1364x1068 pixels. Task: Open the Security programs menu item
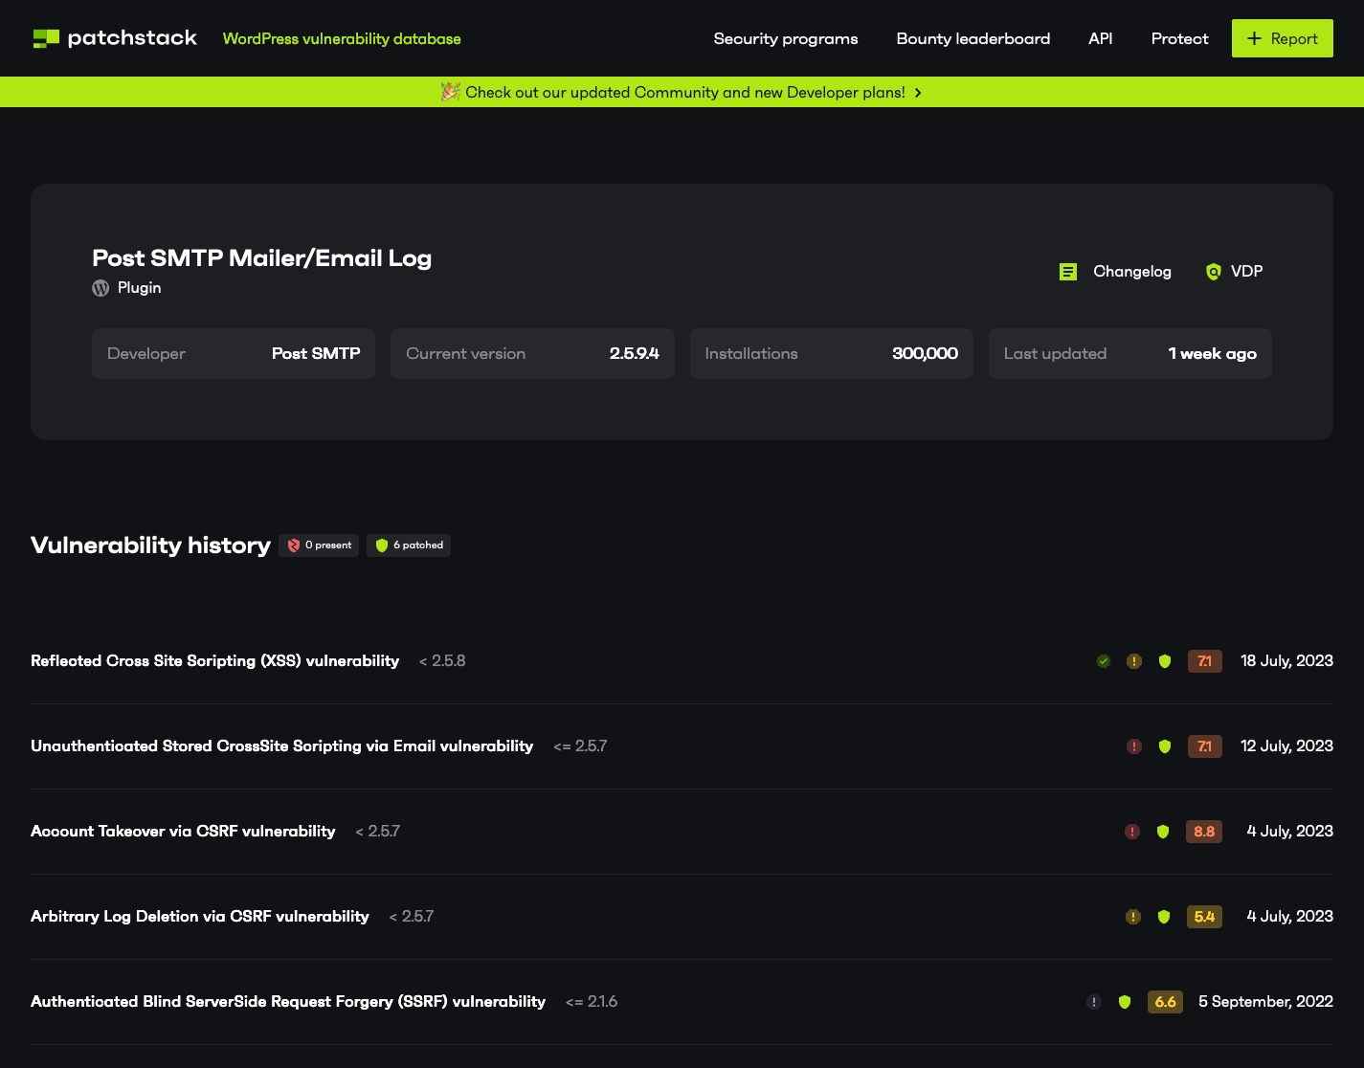click(x=786, y=38)
